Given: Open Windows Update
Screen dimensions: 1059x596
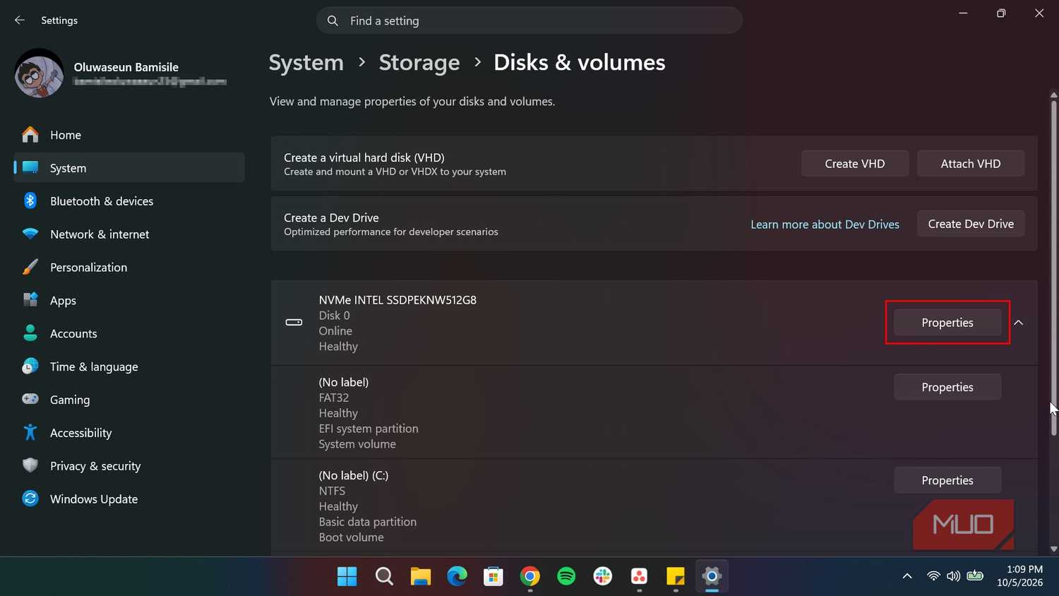Looking at the screenshot, I should (x=129, y=499).
